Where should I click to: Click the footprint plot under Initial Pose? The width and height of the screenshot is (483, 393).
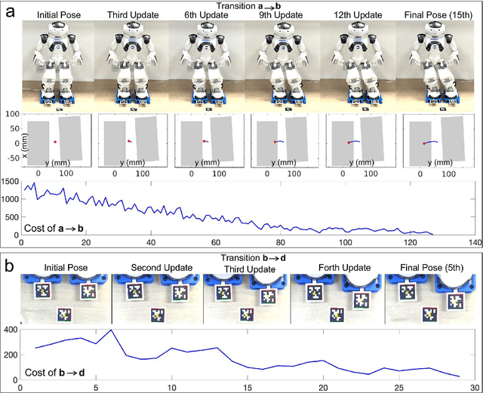[x=57, y=140]
